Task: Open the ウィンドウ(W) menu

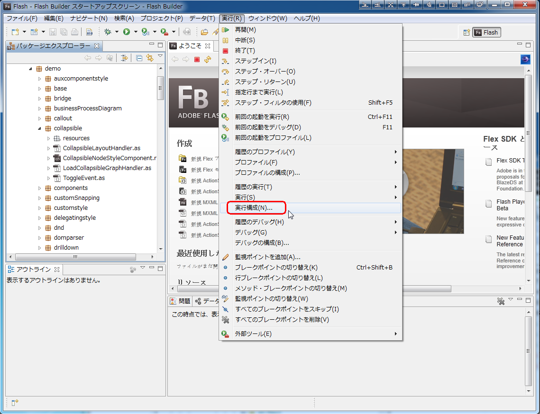Action: tap(267, 18)
